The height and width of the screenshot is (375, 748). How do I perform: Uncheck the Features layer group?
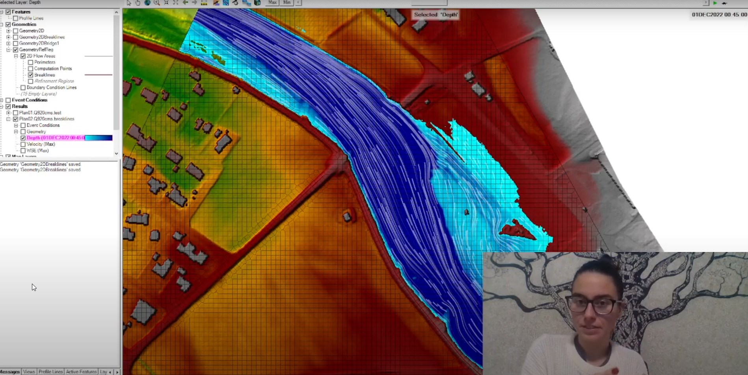(x=8, y=12)
